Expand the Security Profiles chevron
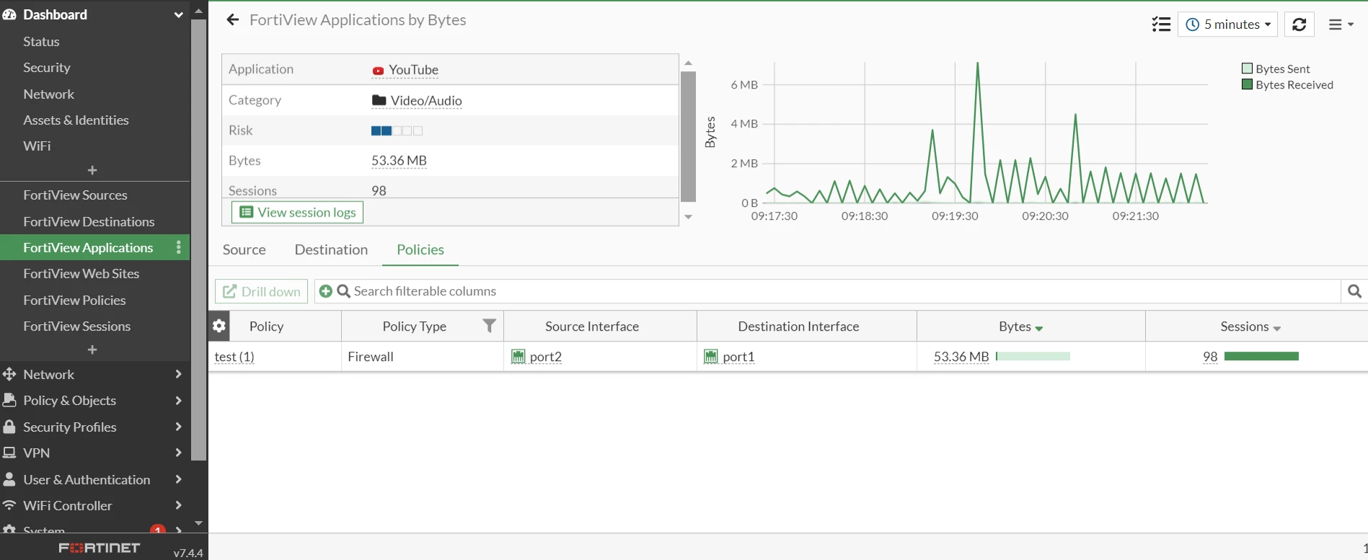Viewport: 1368px width, 560px height. coord(178,427)
